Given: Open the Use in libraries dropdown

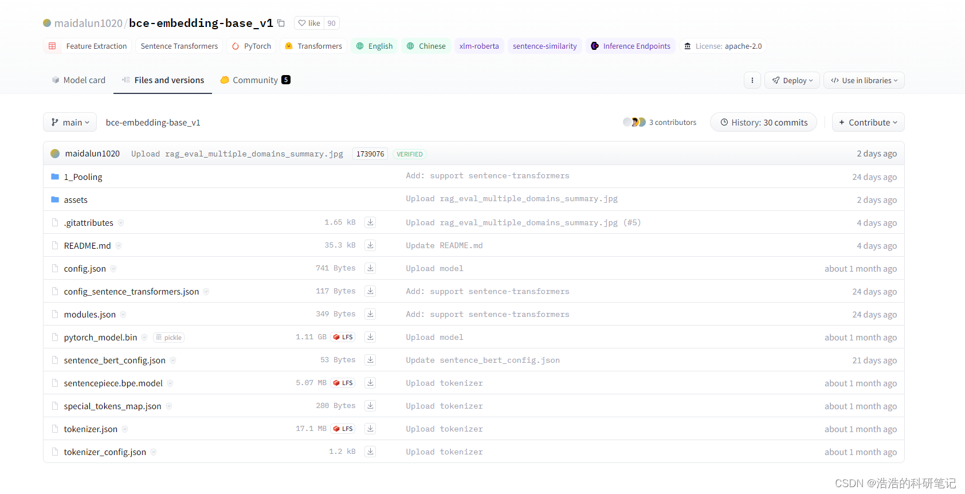Looking at the screenshot, I should click(864, 80).
